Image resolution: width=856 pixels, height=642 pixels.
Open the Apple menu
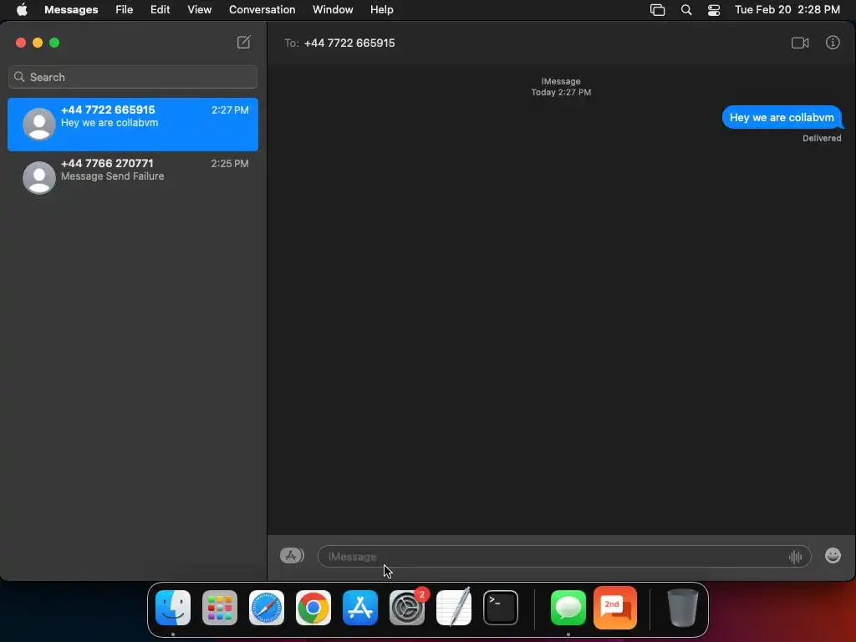pos(22,10)
